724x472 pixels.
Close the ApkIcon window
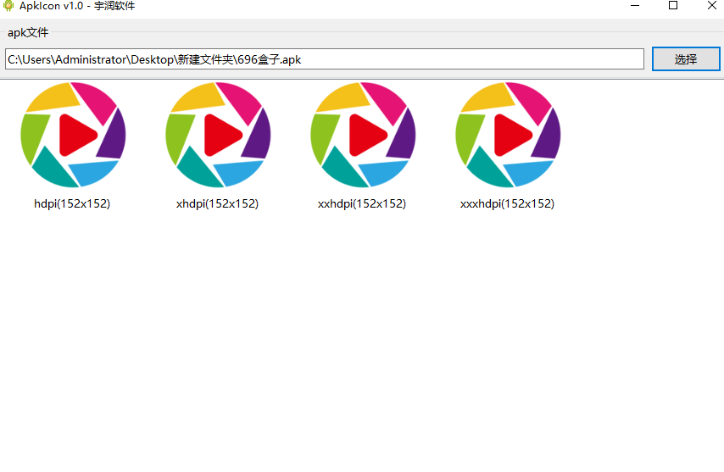click(x=711, y=6)
